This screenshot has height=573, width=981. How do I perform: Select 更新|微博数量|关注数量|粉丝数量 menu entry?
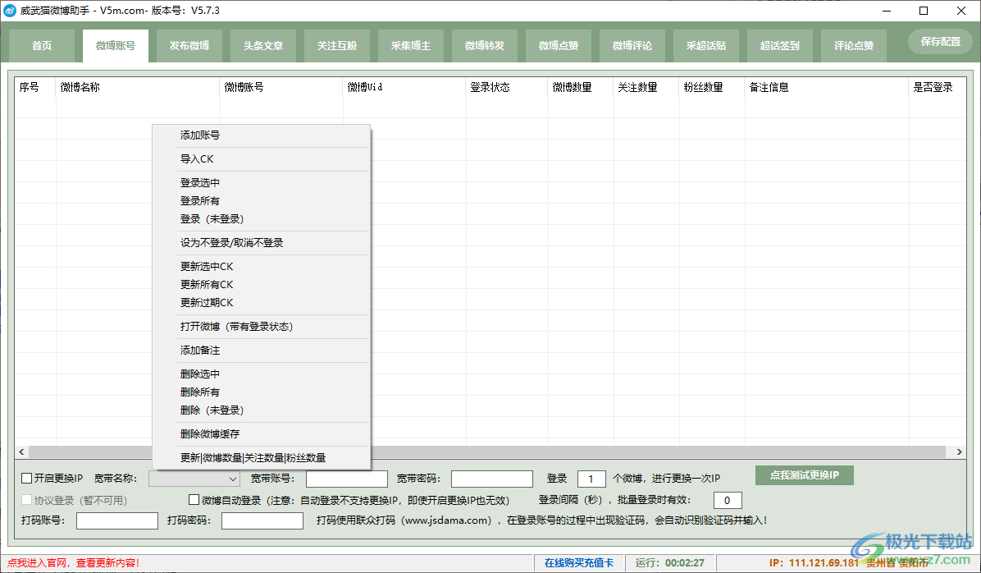[x=261, y=458]
